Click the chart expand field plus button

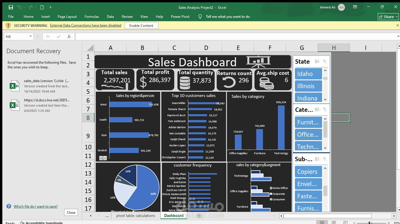click(x=101, y=158)
